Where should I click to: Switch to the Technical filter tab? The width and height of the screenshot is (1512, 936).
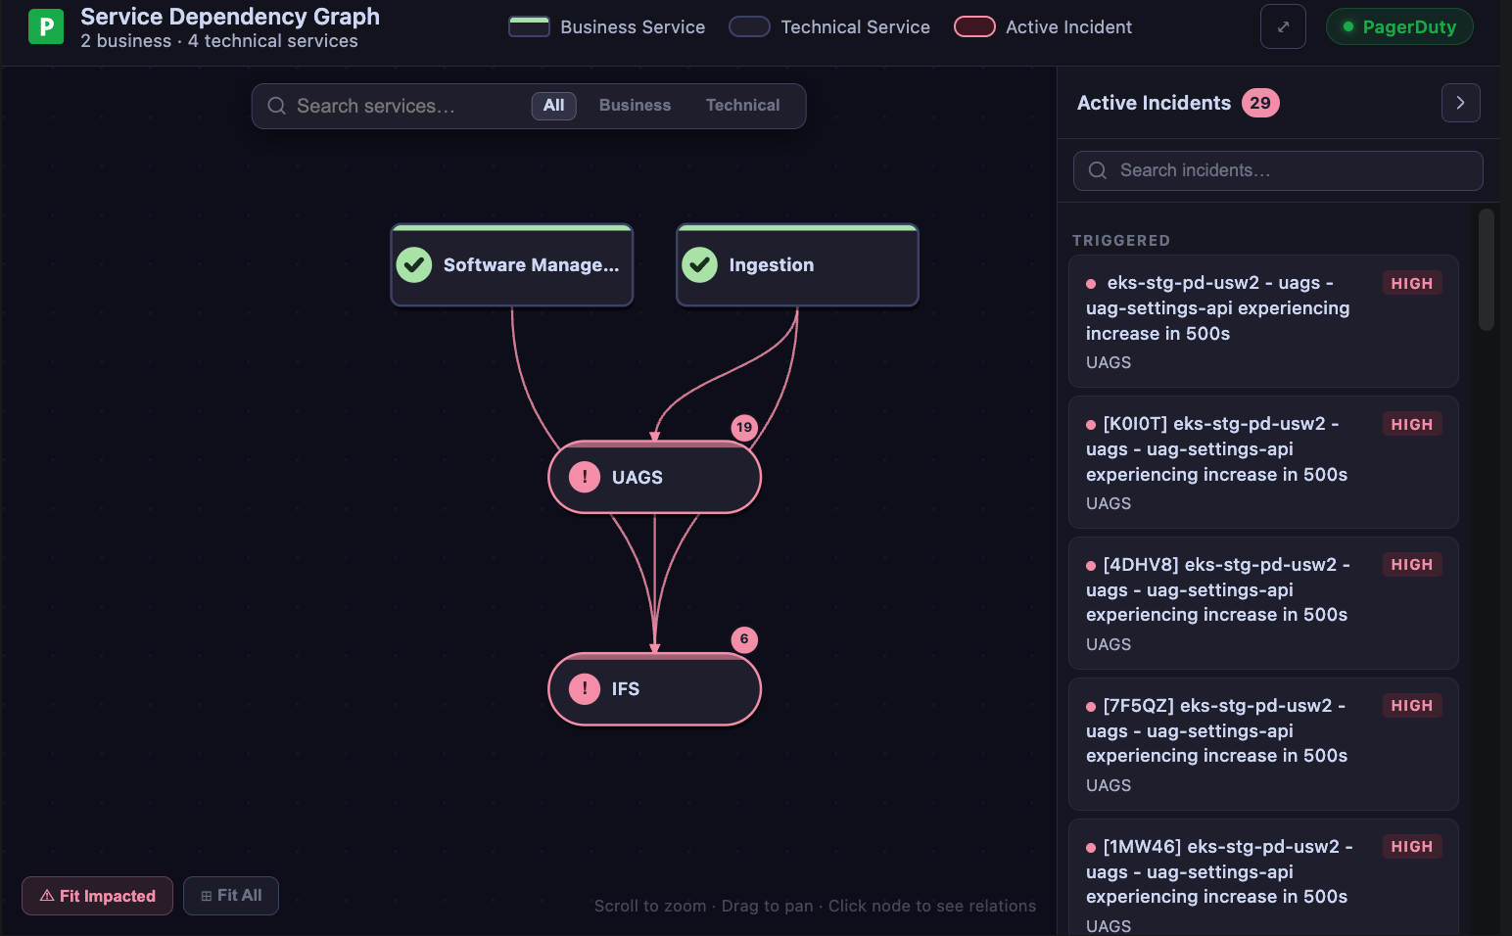coord(742,105)
